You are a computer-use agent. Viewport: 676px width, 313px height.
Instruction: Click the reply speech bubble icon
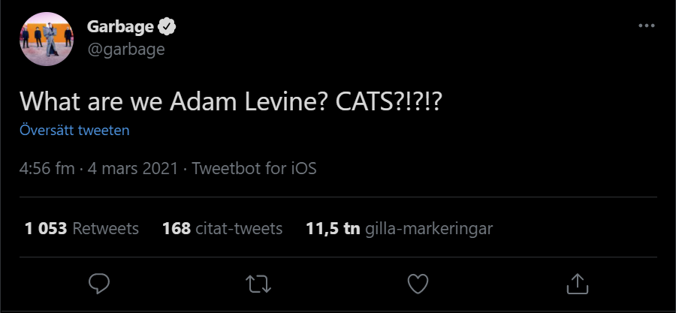100,283
